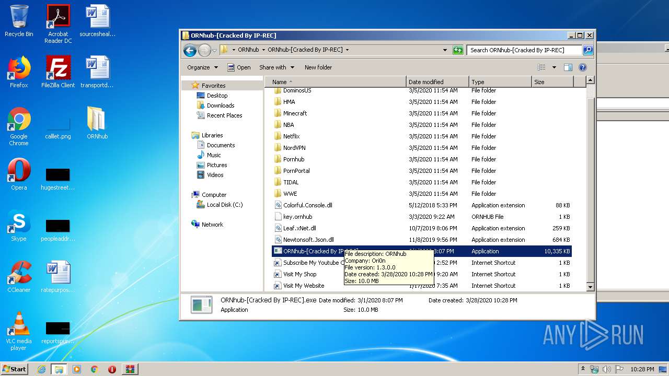Screen dimensions: 669x376
Task: Open CCleaner desktop shortcut
Action: pyautogui.click(x=19, y=277)
